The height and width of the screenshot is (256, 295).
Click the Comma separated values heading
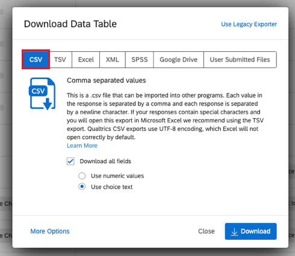(x=107, y=80)
